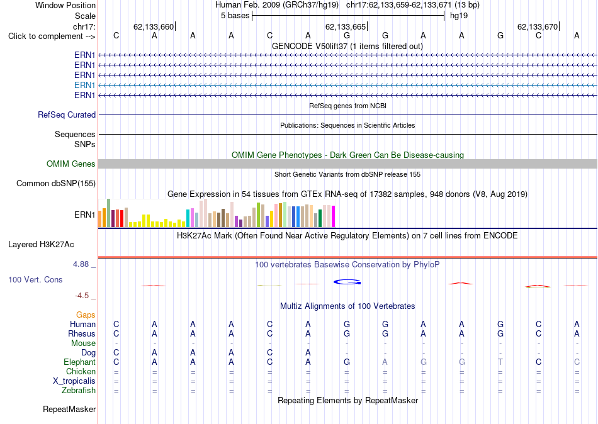
Task: Click the 62,133,660 ruler coordinate
Action: click(x=154, y=26)
